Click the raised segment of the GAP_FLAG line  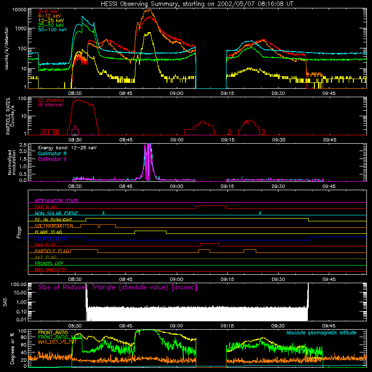pyautogui.click(x=211, y=206)
